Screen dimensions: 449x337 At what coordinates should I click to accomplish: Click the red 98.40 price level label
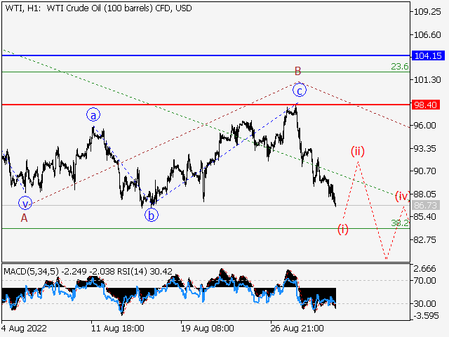426,105
